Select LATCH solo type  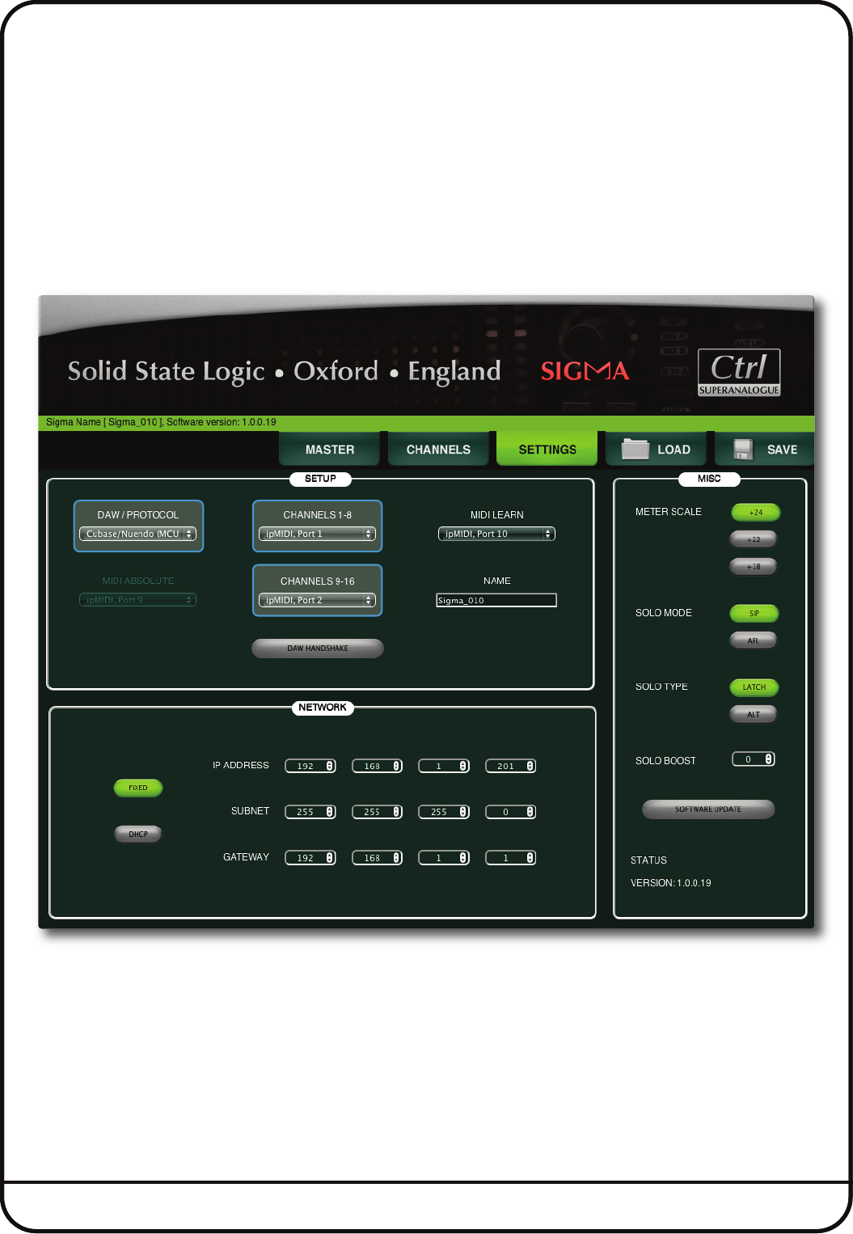click(754, 687)
